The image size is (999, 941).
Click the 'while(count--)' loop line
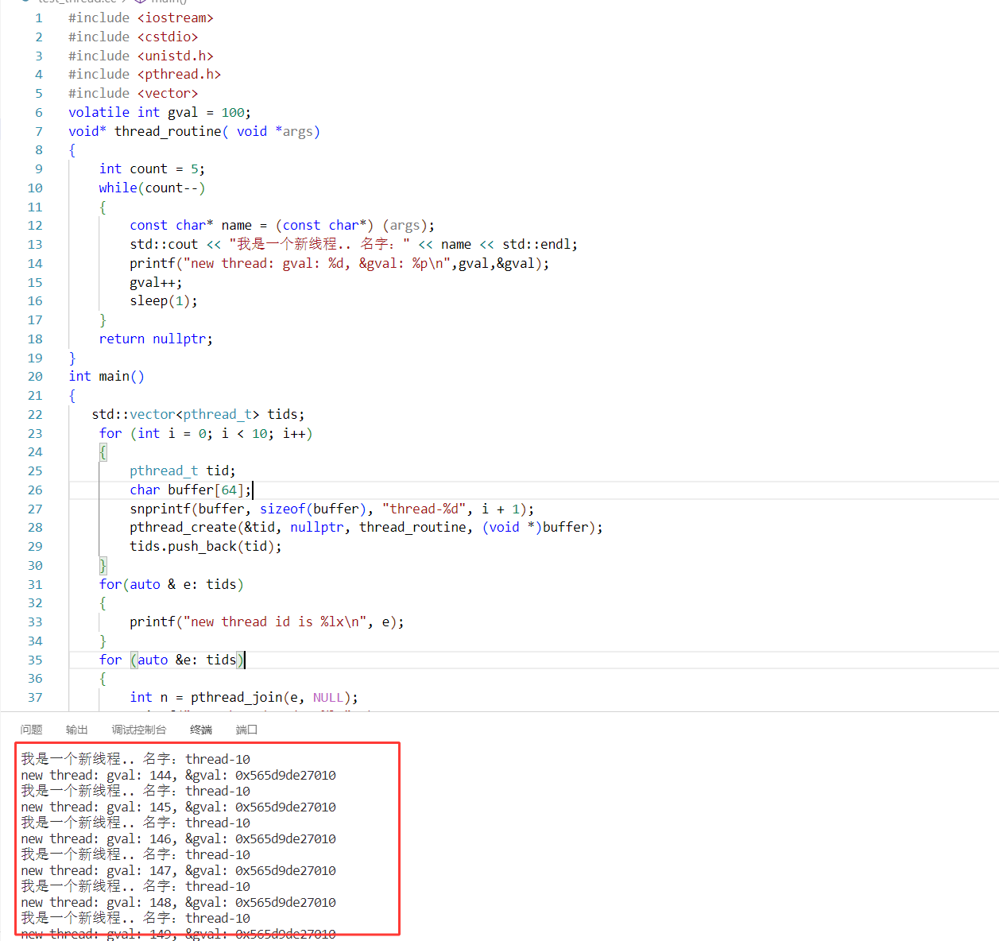(x=152, y=188)
